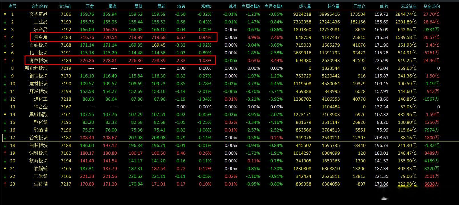Image resolution: width=459 pixels, height=205 pixels.
Task: Sort by the 涨幅% column header
Action: tap(206, 6)
